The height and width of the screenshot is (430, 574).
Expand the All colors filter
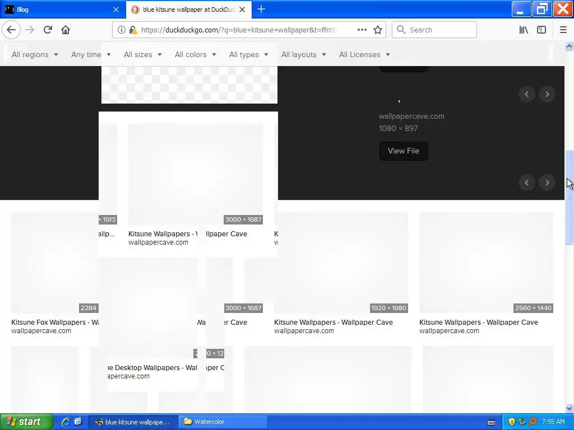pos(196,54)
